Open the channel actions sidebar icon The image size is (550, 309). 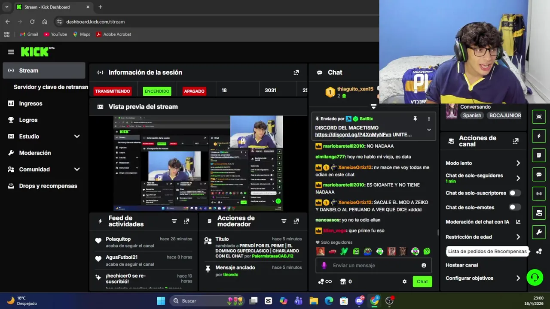[x=539, y=213]
